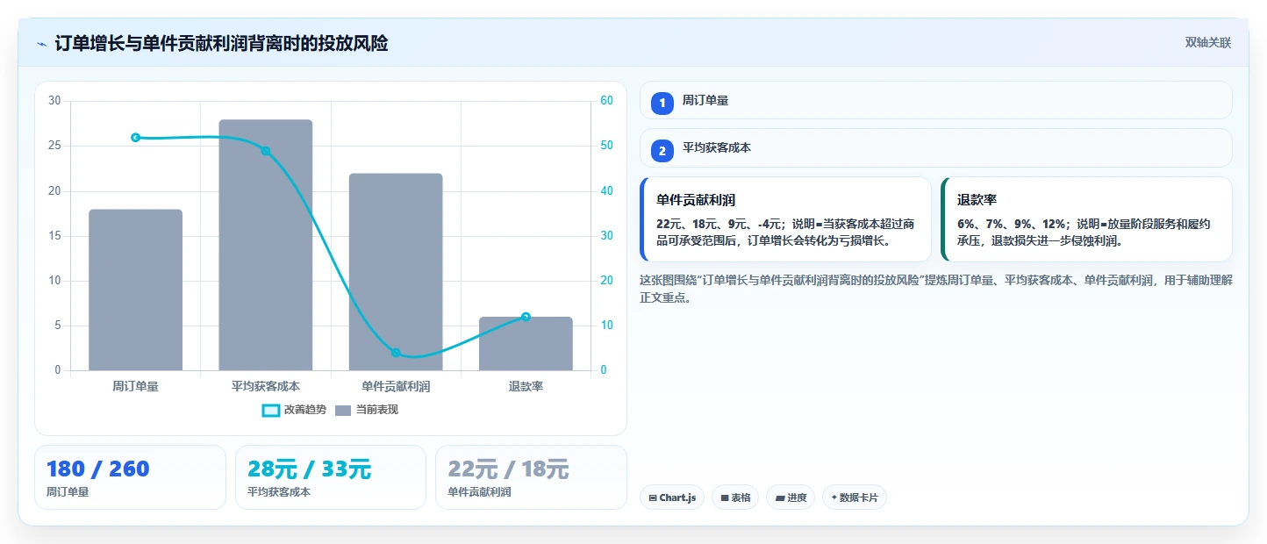Toggle the 当前表现 legend entry

point(367,410)
